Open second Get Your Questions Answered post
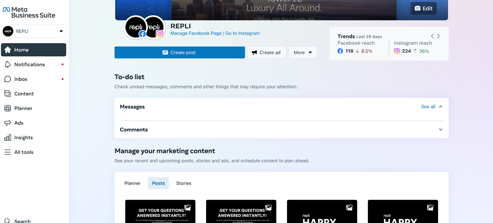 241,211
